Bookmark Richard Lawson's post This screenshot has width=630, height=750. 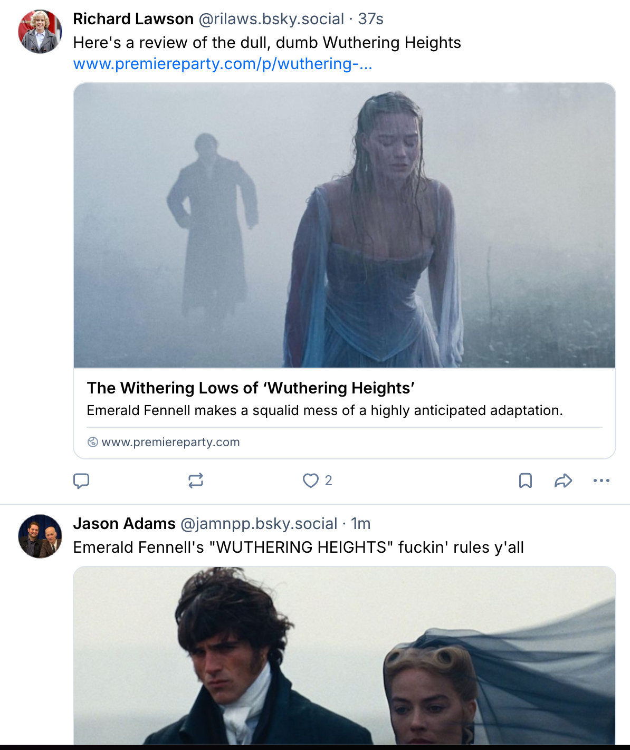[x=526, y=480]
